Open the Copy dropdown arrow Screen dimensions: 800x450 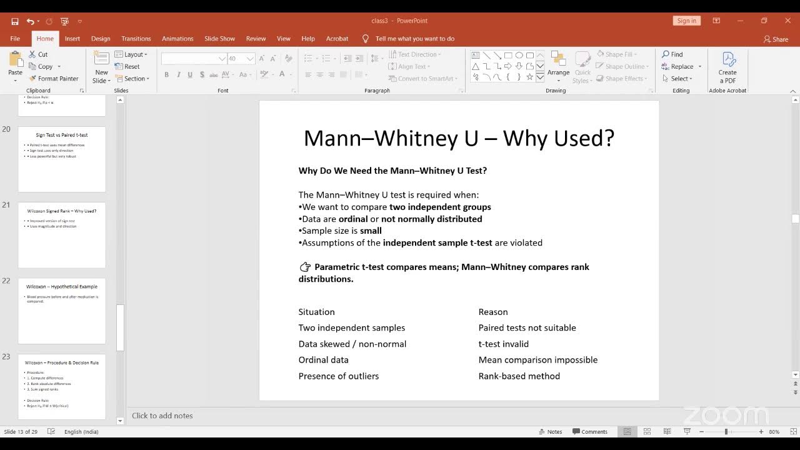click(59, 67)
